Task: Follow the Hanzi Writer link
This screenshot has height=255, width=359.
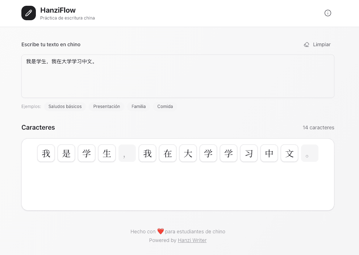Action: point(192,240)
